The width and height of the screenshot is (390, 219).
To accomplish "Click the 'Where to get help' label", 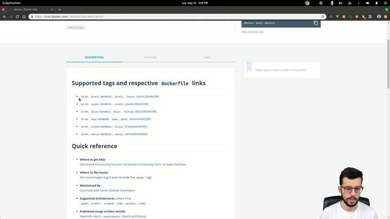I will coord(93,159).
